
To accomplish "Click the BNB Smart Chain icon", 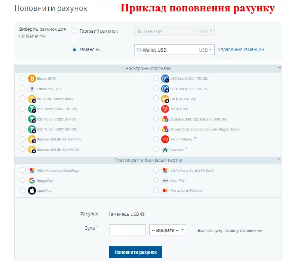I will pyautogui.click(x=32, y=99).
